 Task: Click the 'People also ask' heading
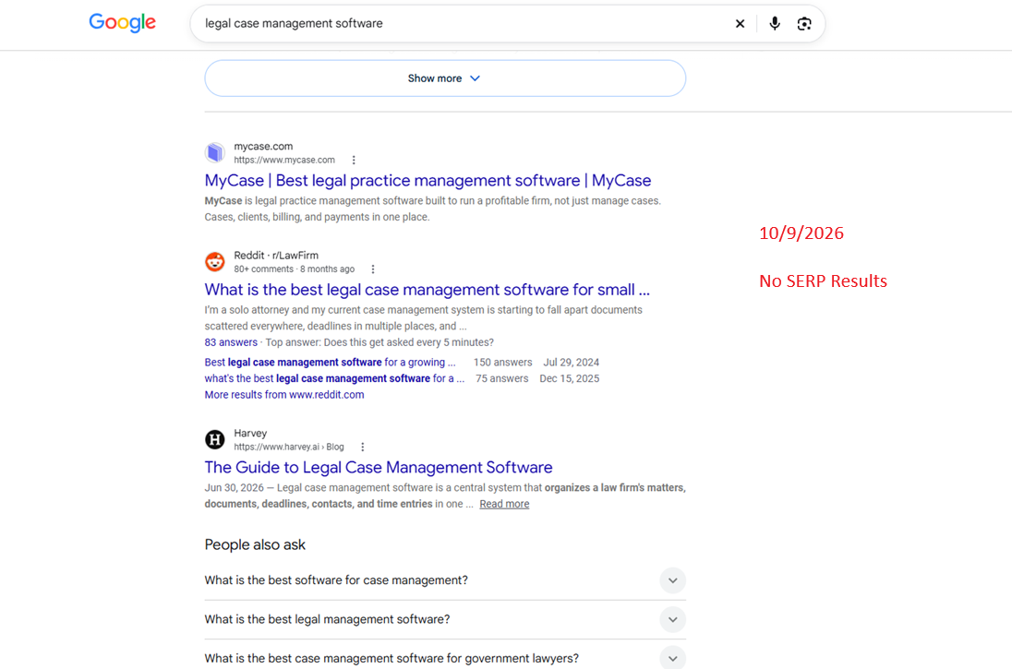255,545
